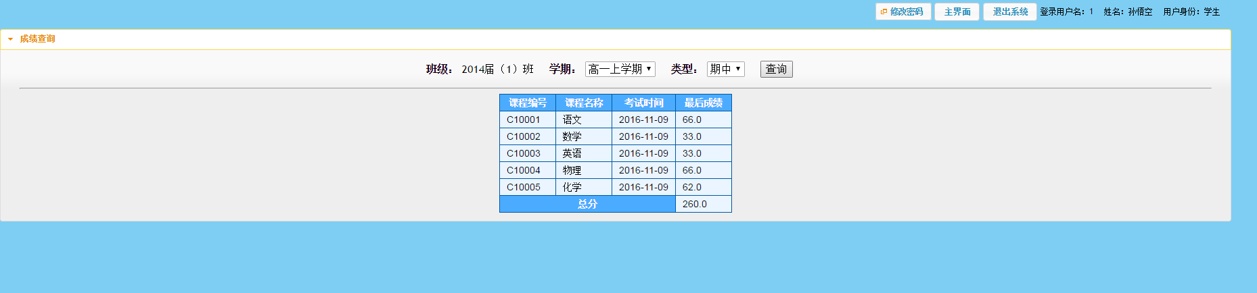Open the 主界面 main page
The width and height of the screenshot is (1257, 293).
coord(957,12)
